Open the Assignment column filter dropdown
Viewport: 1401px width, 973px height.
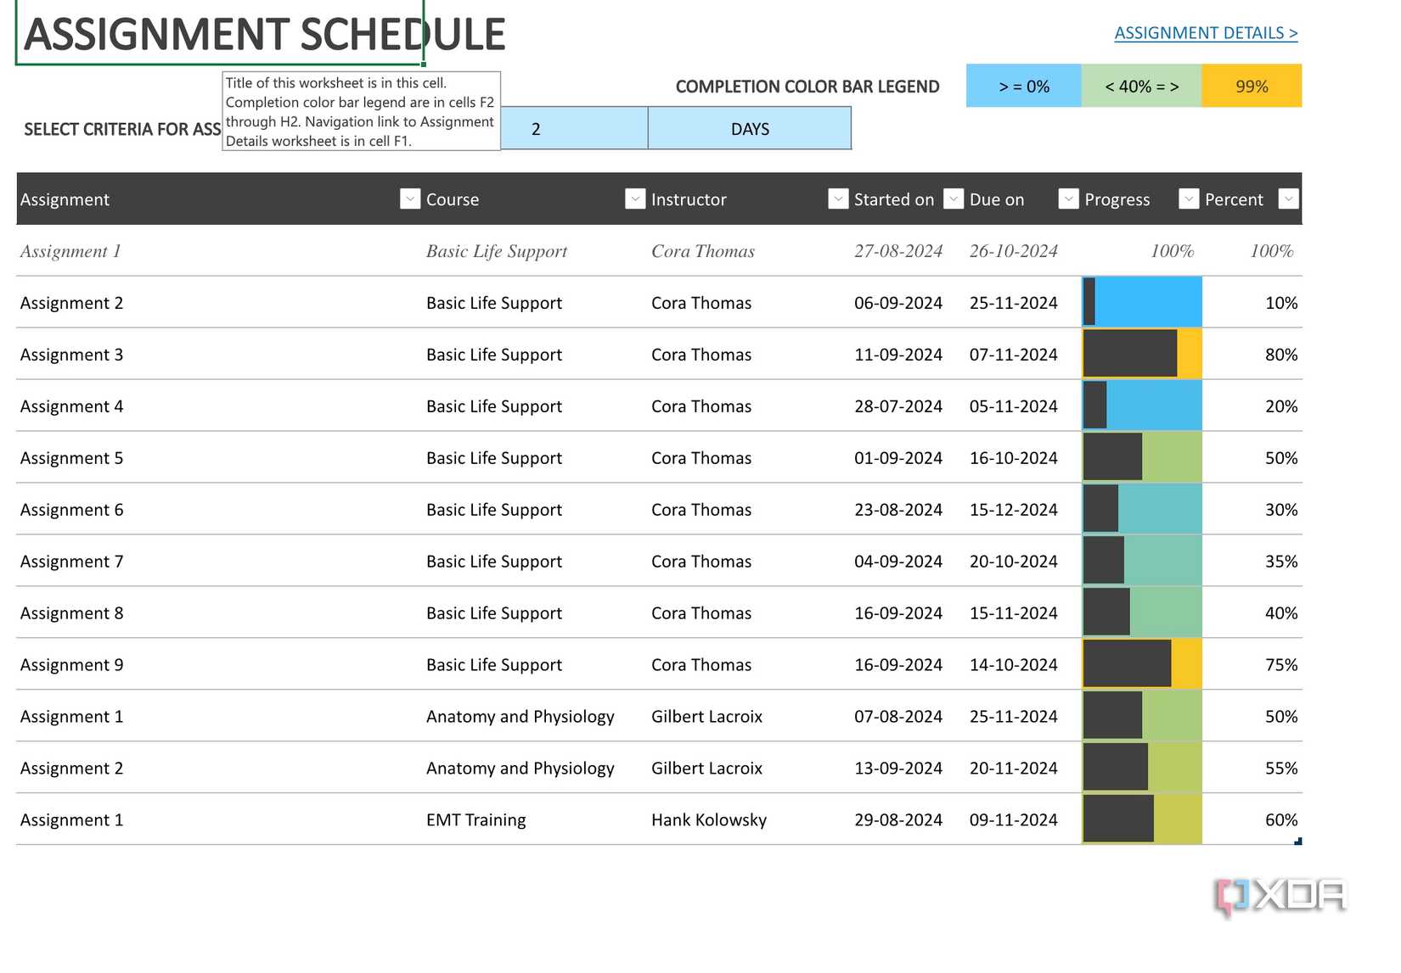click(410, 199)
